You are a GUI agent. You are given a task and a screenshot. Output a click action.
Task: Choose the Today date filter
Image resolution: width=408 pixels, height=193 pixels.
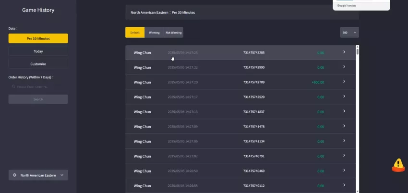(38, 51)
